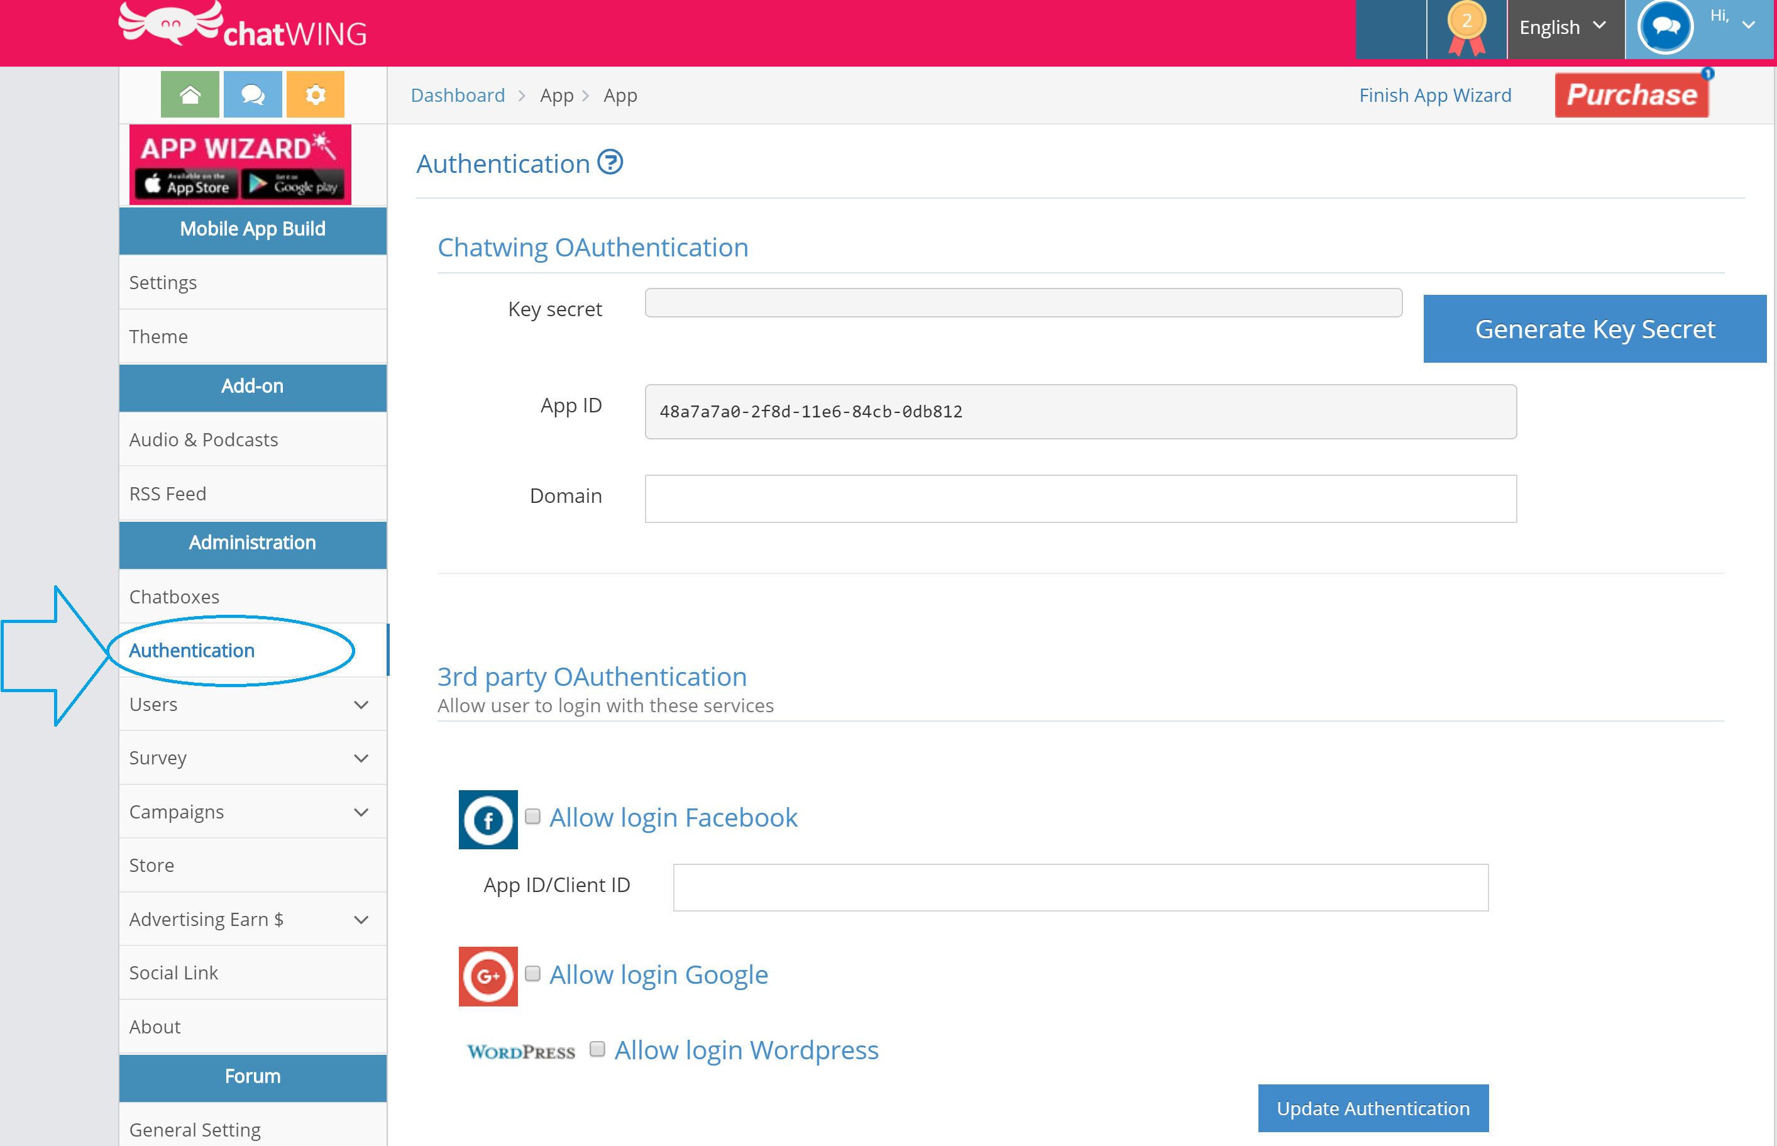Image resolution: width=1777 pixels, height=1146 pixels.
Task: Expand the Users submenu chevron
Action: point(361,705)
